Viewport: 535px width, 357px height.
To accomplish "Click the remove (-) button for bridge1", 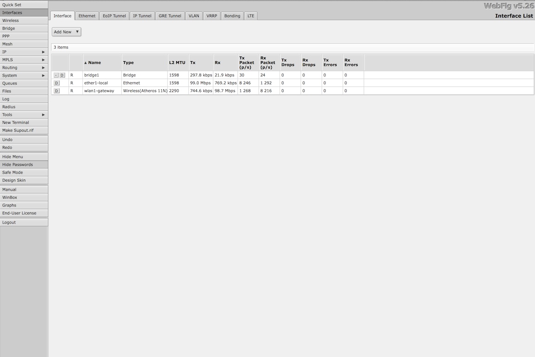I will (x=56, y=75).
